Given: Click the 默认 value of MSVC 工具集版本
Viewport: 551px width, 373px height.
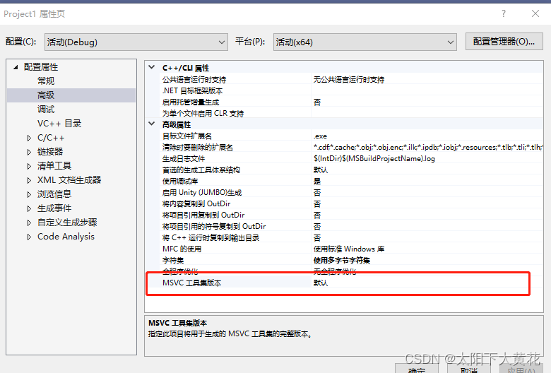Looking at the screenshot, I should point(321,283).
